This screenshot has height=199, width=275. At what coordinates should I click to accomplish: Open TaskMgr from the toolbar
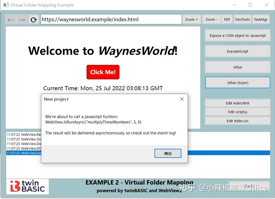click(x=260, y=19)
